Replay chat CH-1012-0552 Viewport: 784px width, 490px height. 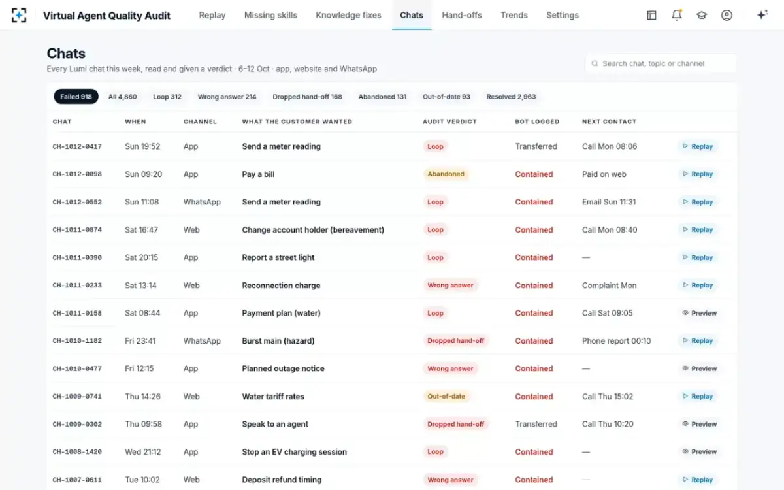click(x=698, y=202)
